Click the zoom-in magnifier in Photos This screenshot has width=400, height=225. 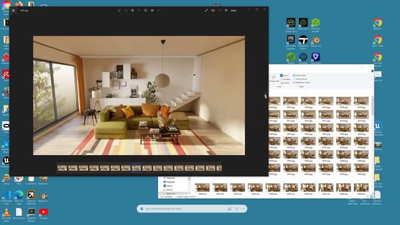pos(226,11)
